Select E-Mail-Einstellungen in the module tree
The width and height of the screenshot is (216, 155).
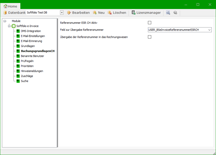coord(33,36)
